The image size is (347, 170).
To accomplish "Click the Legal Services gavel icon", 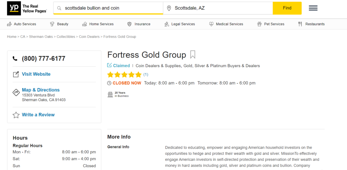I will click(167, 24).
